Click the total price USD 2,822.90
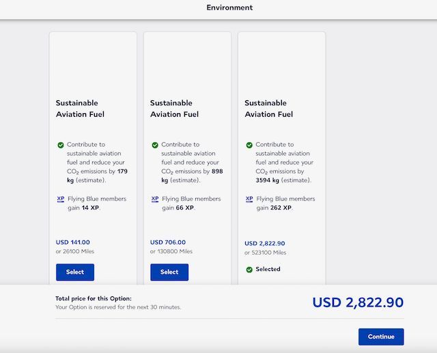Screen dimensions: 437x353 click(x=358, y=302)
